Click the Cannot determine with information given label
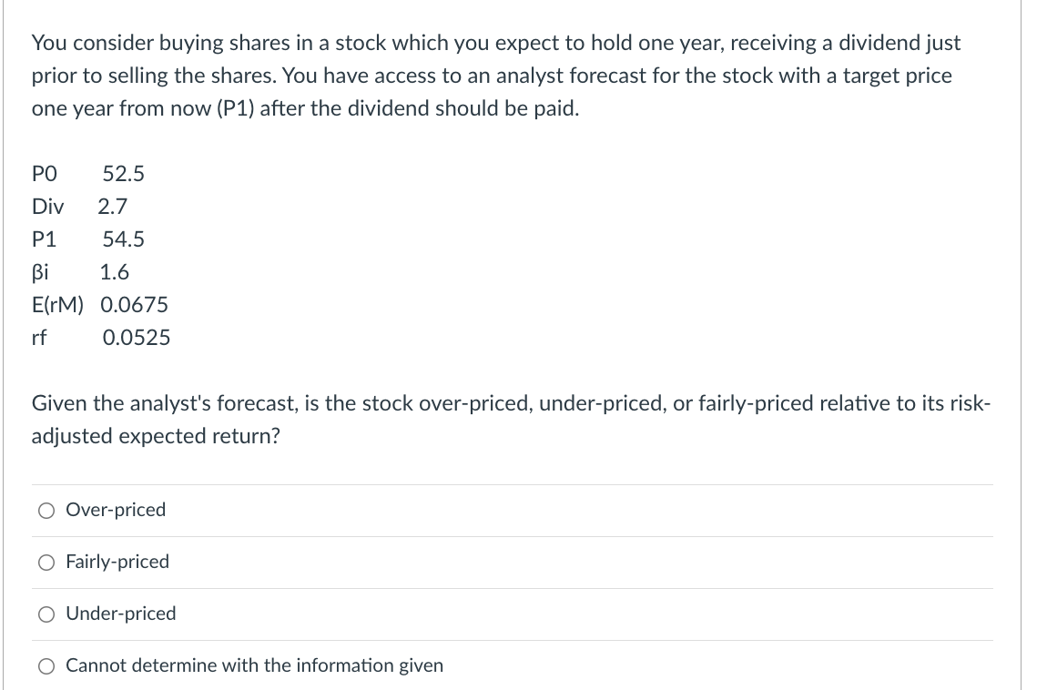1047x690 pixels. 253,666
